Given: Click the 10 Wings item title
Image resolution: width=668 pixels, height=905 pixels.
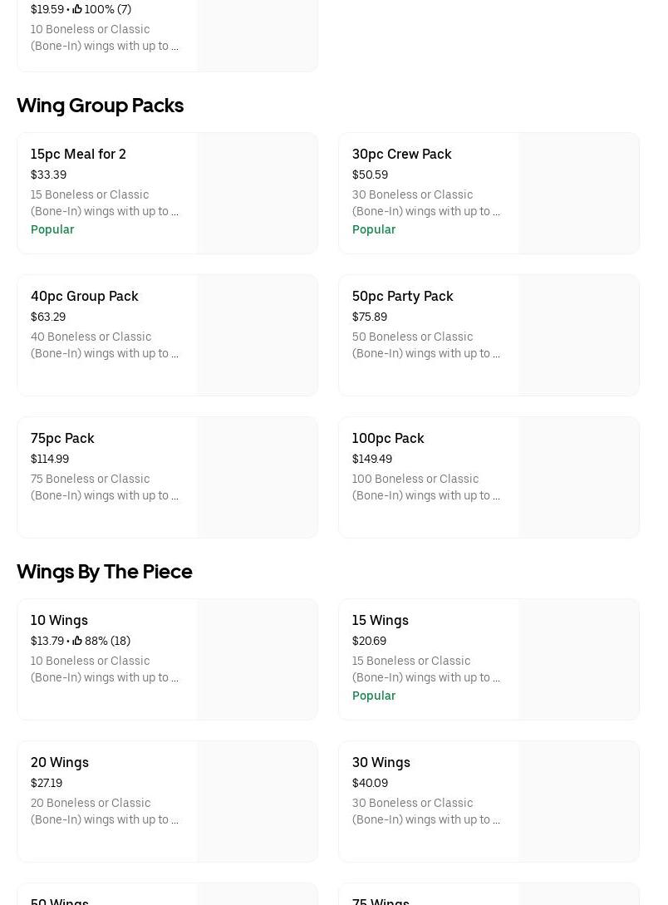Looking at the screenshot, I should point(59,620).
